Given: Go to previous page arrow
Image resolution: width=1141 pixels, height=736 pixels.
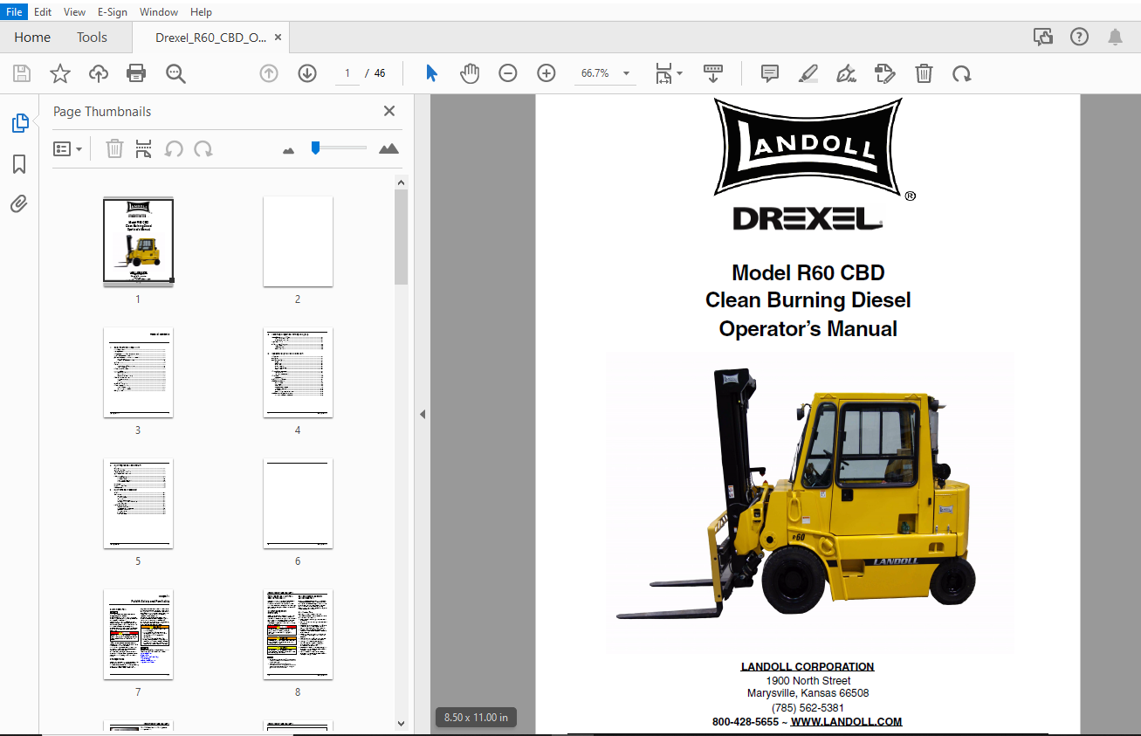Looking at the screenshot, I should (269, 73).
